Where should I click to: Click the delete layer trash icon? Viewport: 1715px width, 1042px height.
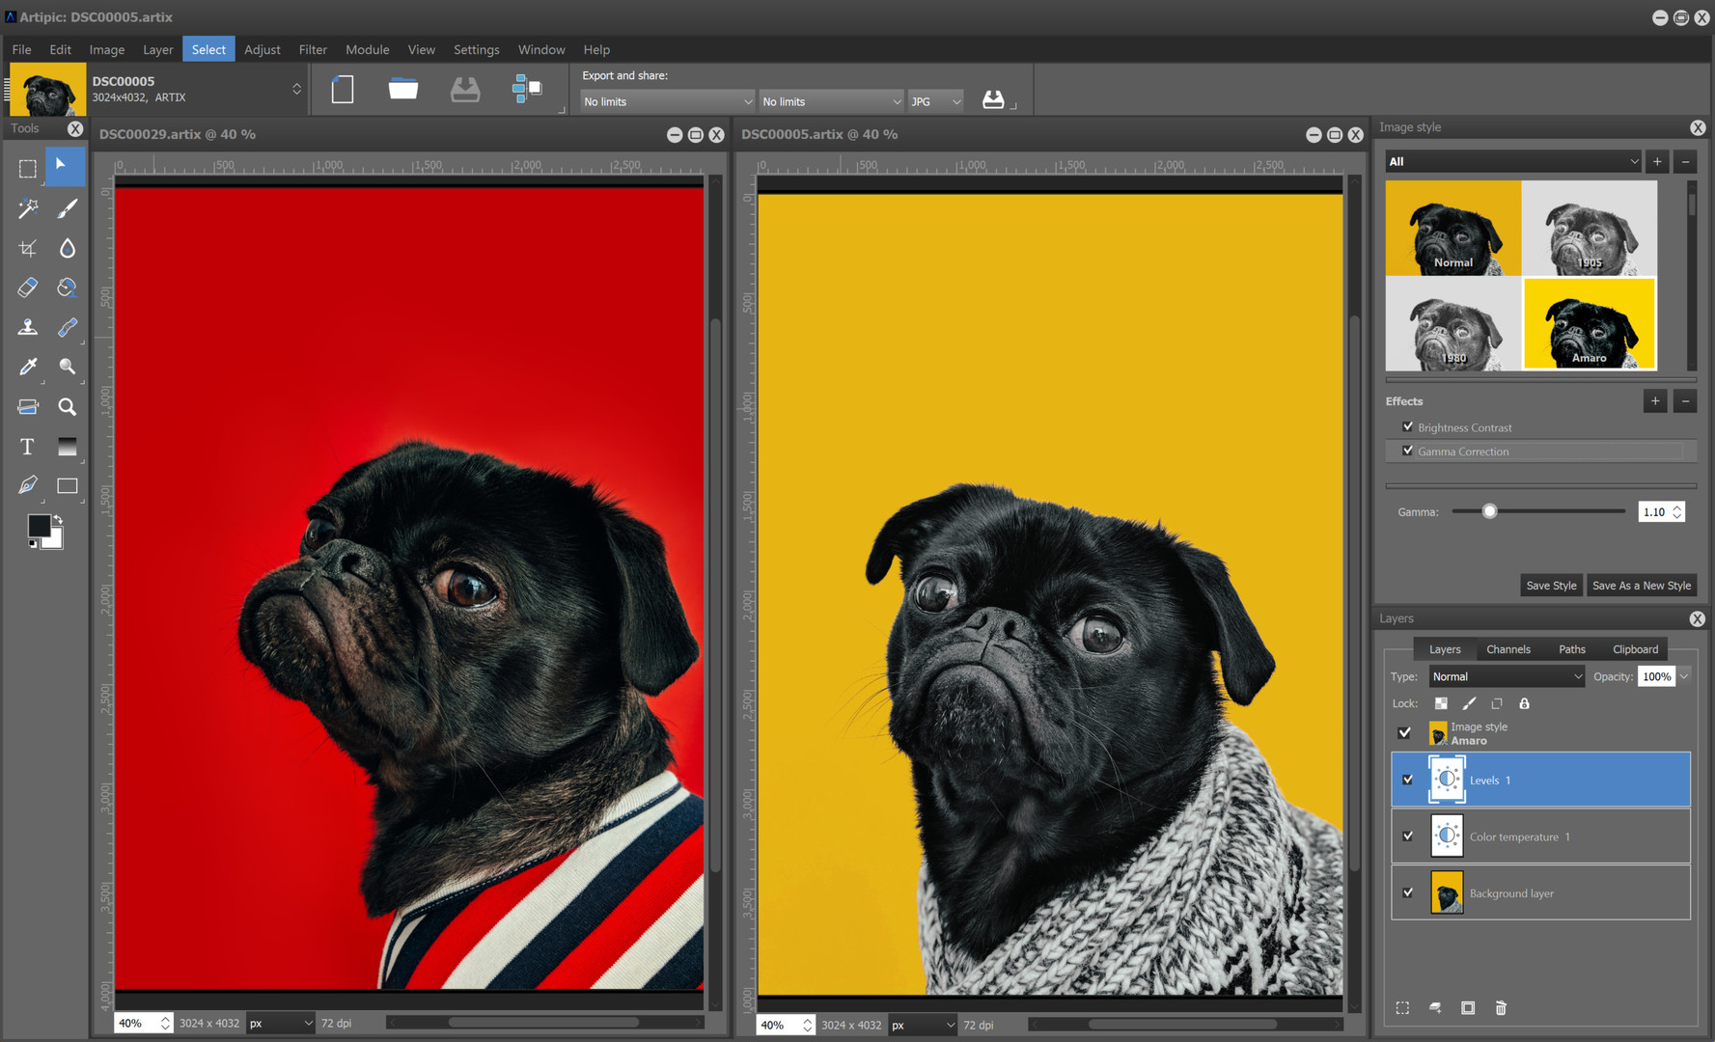coord(1501,1007)
